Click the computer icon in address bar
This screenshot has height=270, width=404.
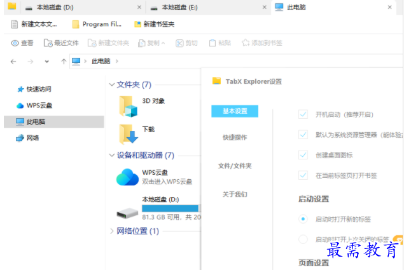click(76, 61)
